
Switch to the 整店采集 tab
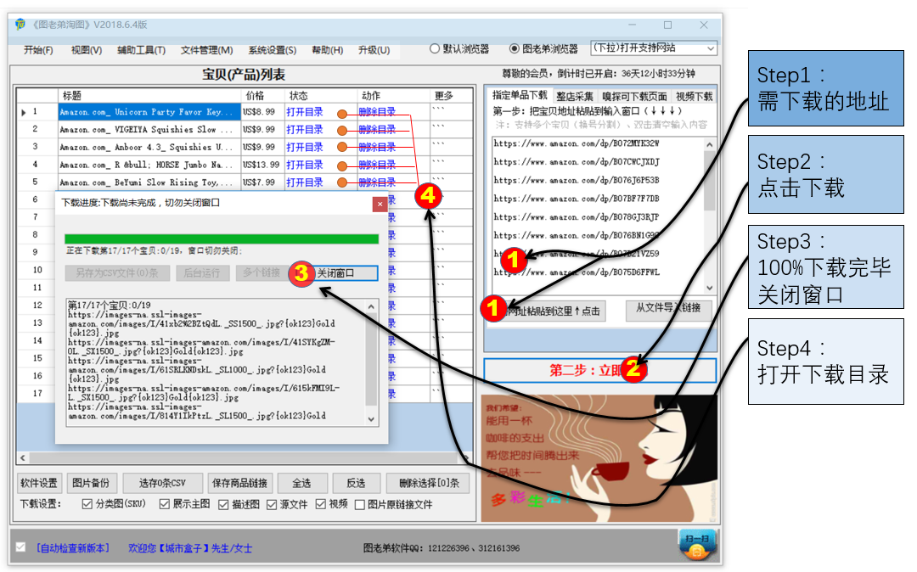coord(575,97)
